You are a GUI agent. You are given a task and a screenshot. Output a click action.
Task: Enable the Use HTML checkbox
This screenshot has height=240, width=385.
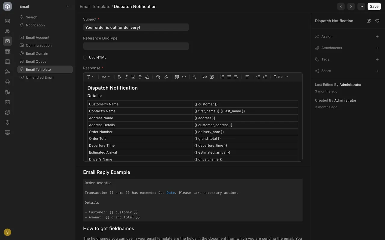(x=85, y=58)
